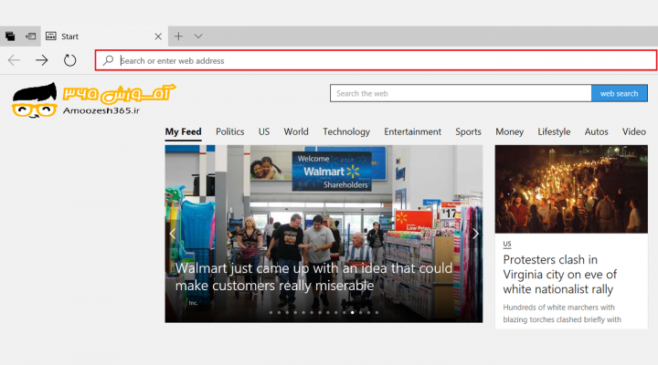Open the tabs you've set aside icon

pyautogui.click(x=10, y=36)
